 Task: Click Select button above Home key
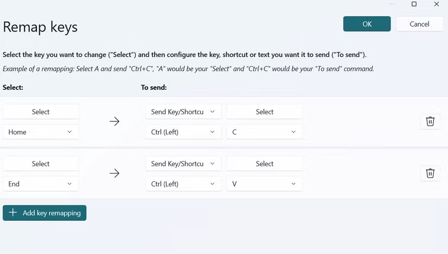coord(41,112)
